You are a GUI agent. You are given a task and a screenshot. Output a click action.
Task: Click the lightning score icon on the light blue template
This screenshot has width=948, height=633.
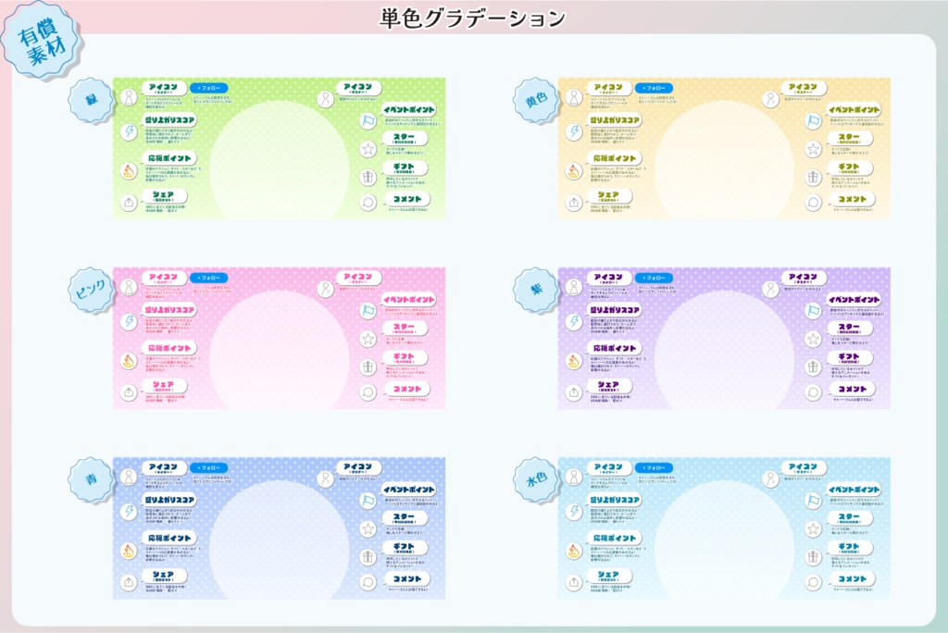[x=573, y=511]
